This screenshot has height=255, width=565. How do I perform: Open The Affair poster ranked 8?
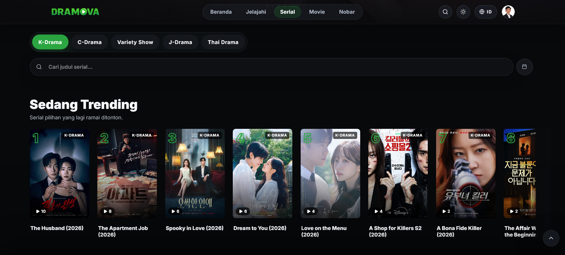520,173
